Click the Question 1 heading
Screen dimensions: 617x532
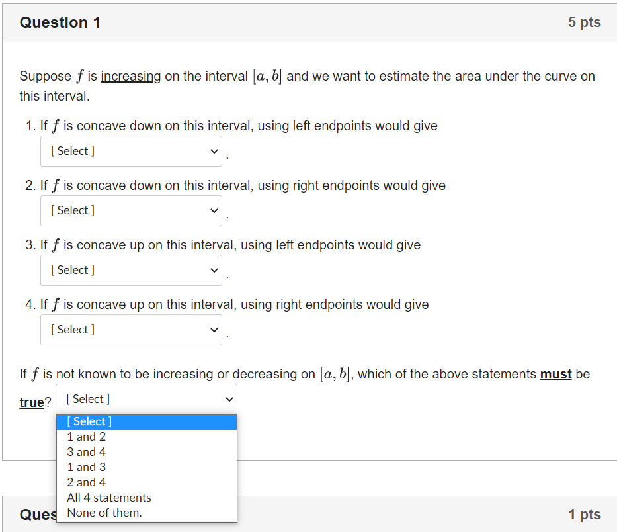click(60, 22)
